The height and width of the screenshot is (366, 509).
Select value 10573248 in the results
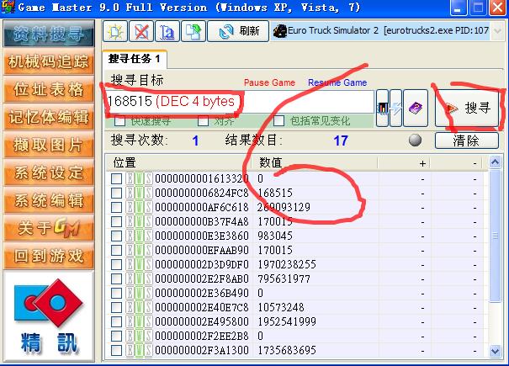coord(281,307)
